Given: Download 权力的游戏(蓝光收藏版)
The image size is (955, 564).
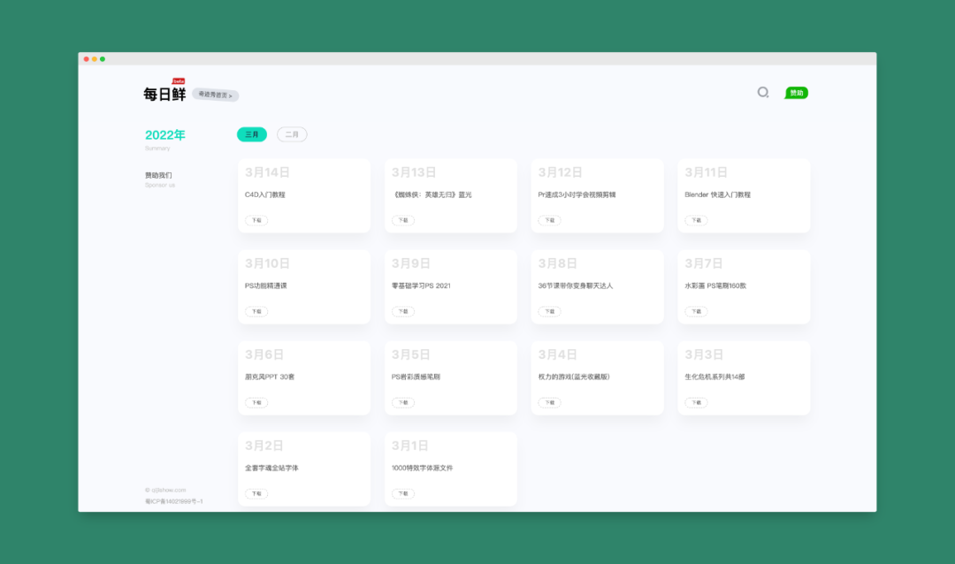Looking at the screenshot, I should (549, 402).
